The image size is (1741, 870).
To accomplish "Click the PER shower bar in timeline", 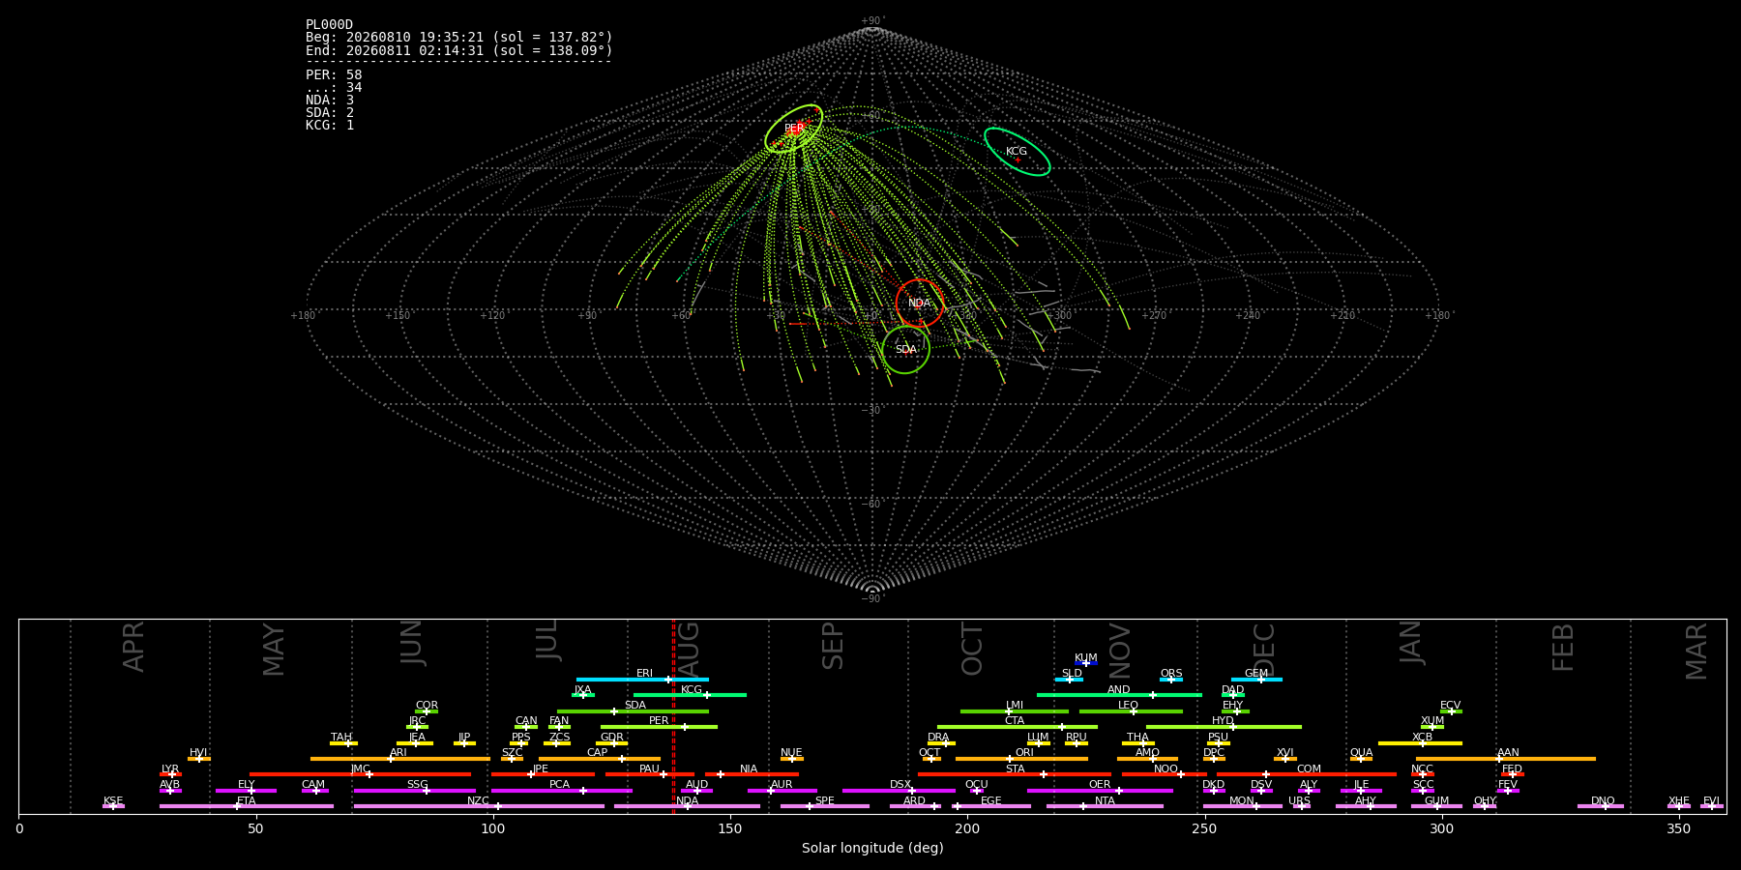I will (x=659, y=727).
